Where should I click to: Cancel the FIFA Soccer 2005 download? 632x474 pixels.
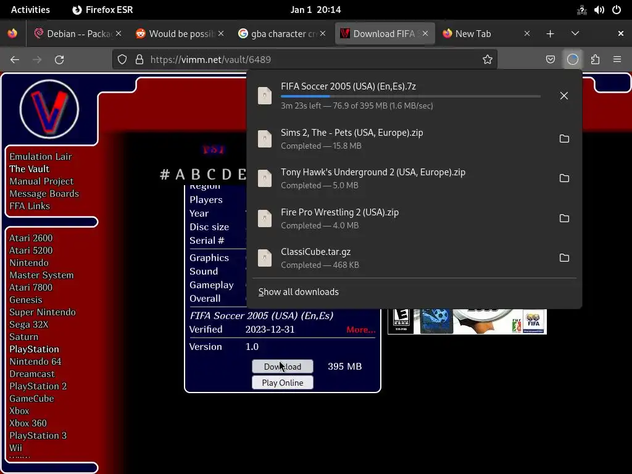tap(564, 96)
